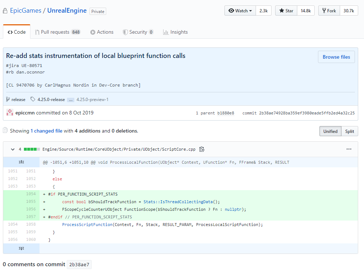View the 30.7k forks count
The image size is (364, 272).
click(x=349, y=11)
